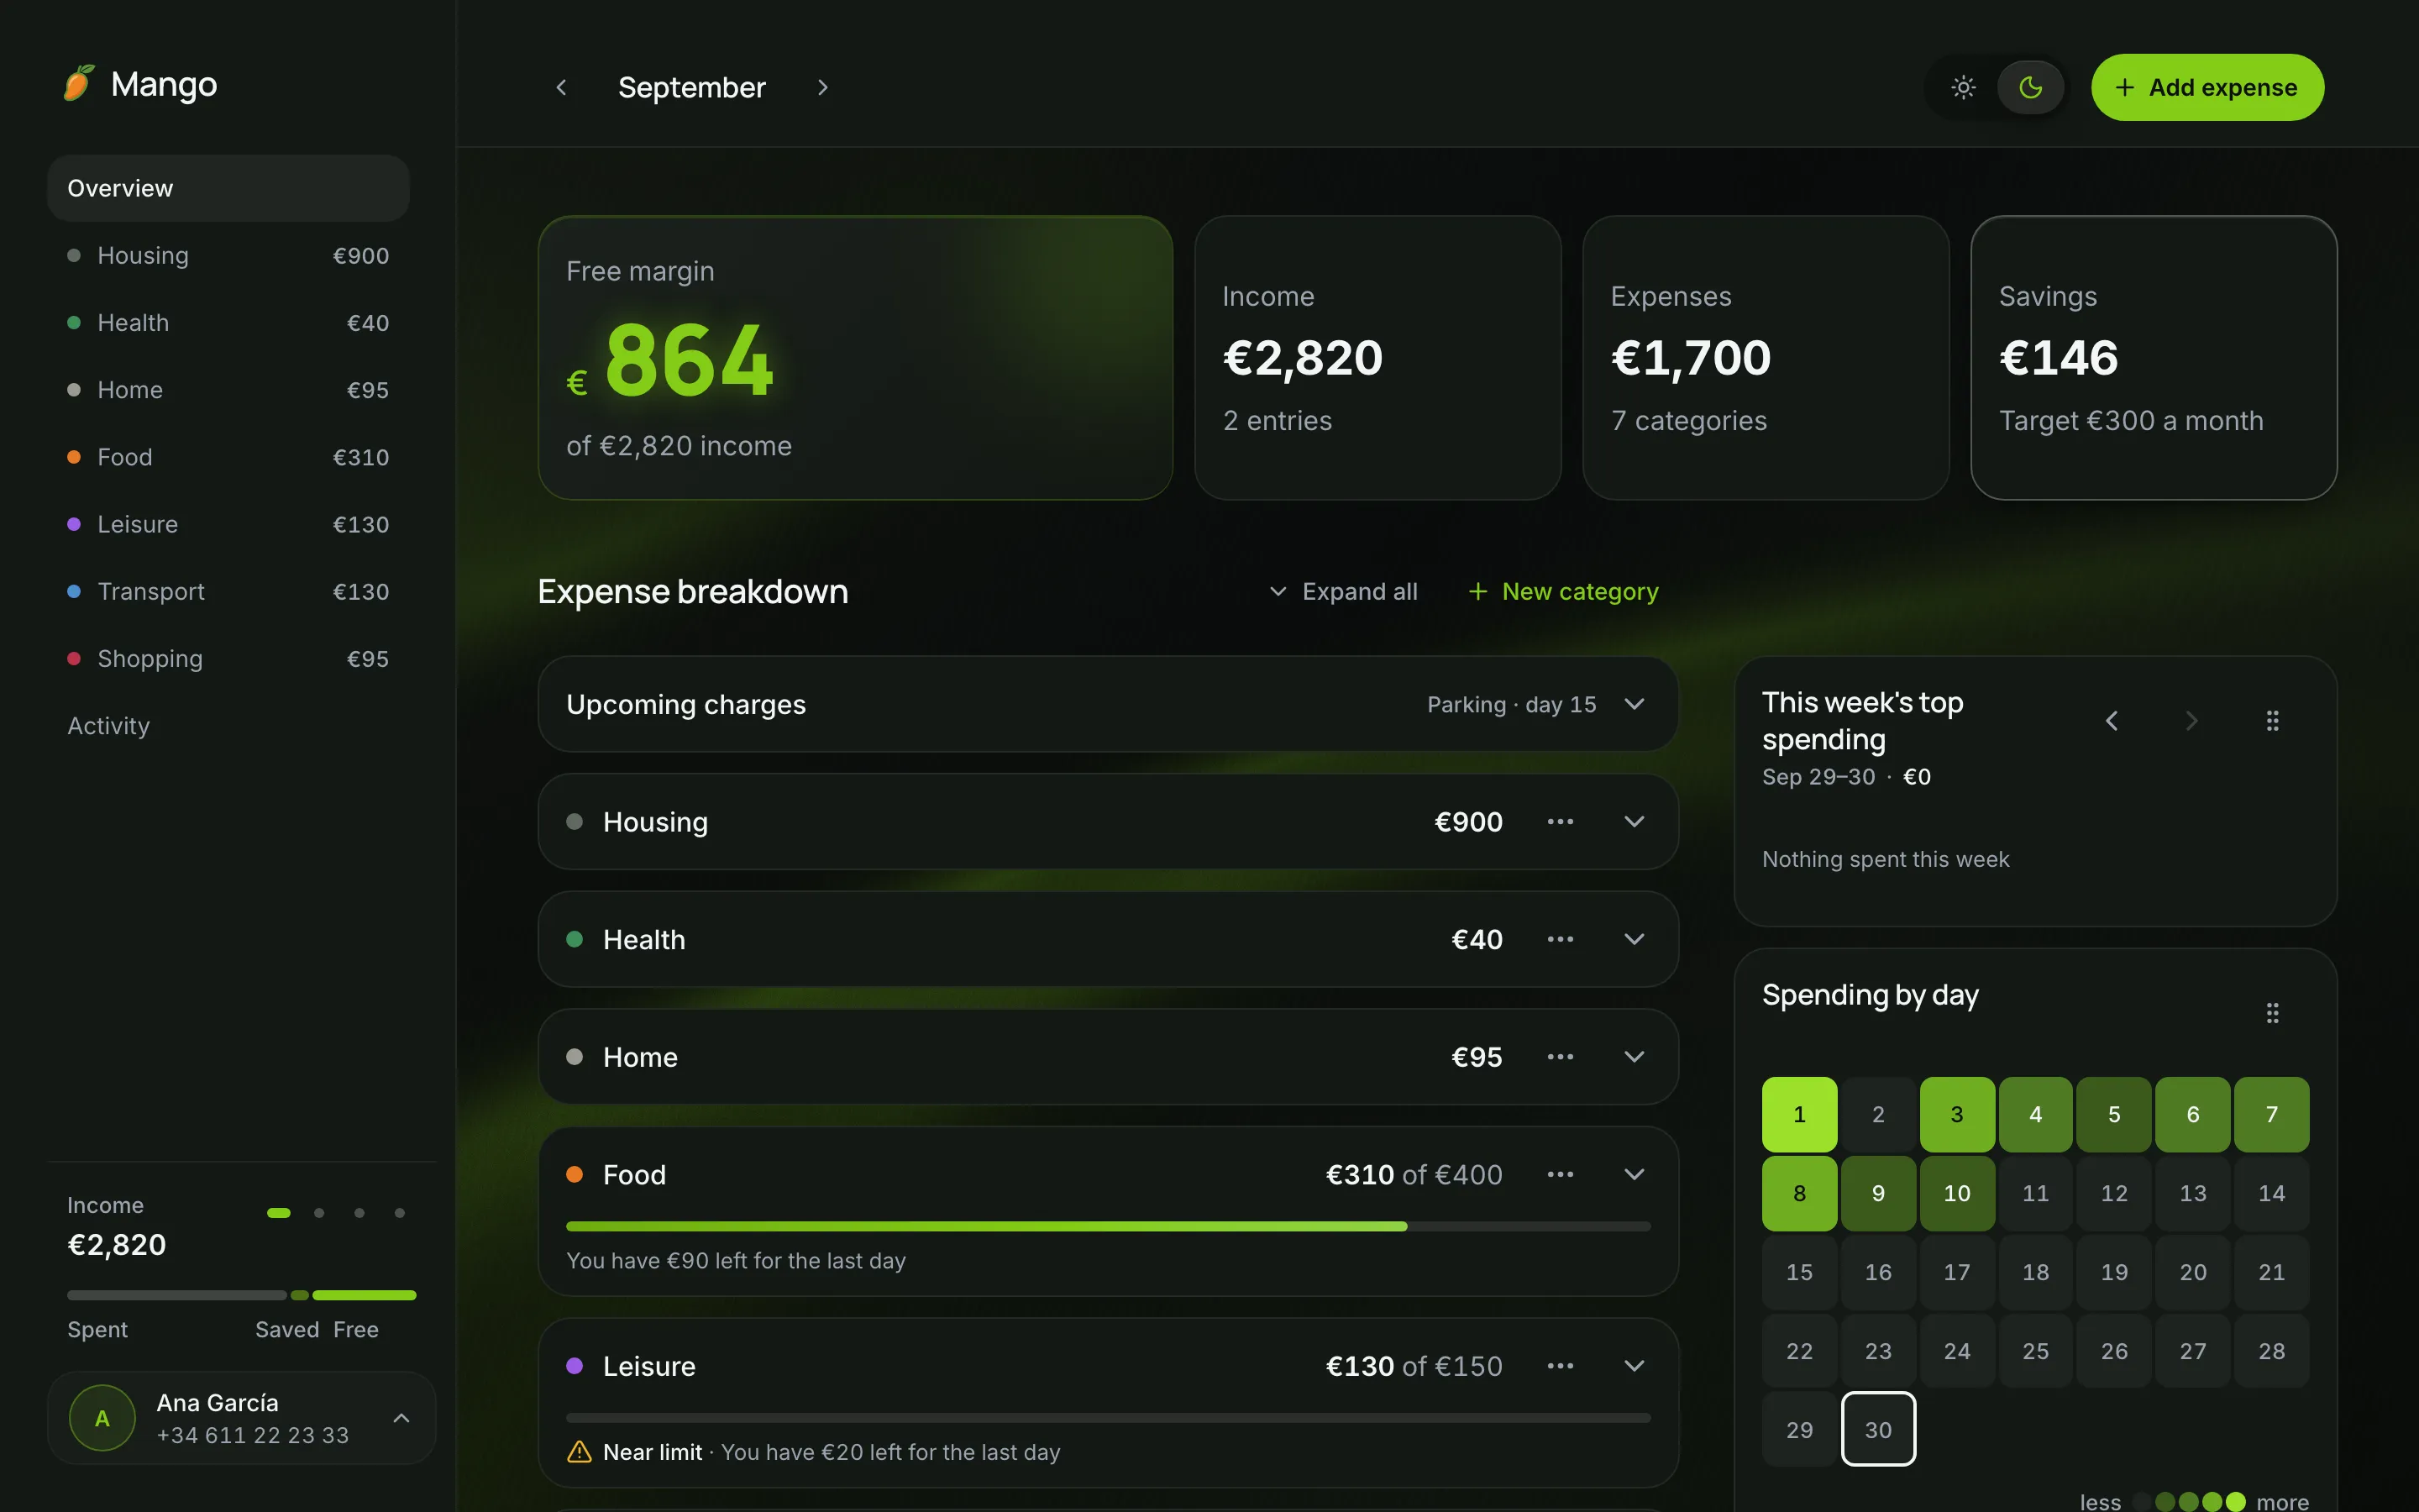Click New category link
Image resolution: width=2419 pixels, height=1512 pixels.
tap(1563, 591)
